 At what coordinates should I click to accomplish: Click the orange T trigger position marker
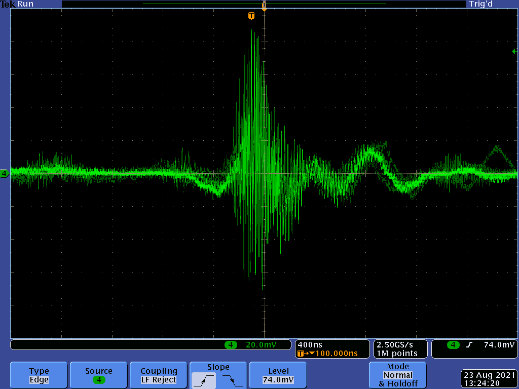[x=251, y=16]
